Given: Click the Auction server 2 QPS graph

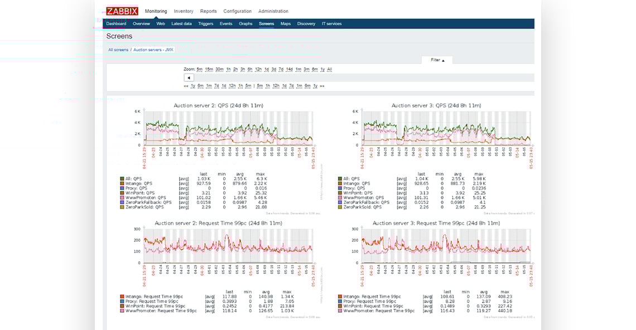Looking at the screenshot, I should (x=229, y=128).
